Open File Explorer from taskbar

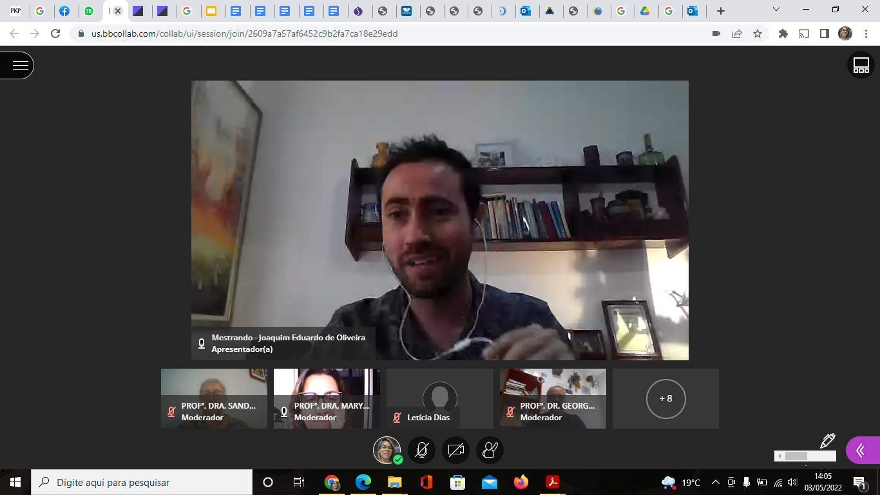[x=395, y=482]
